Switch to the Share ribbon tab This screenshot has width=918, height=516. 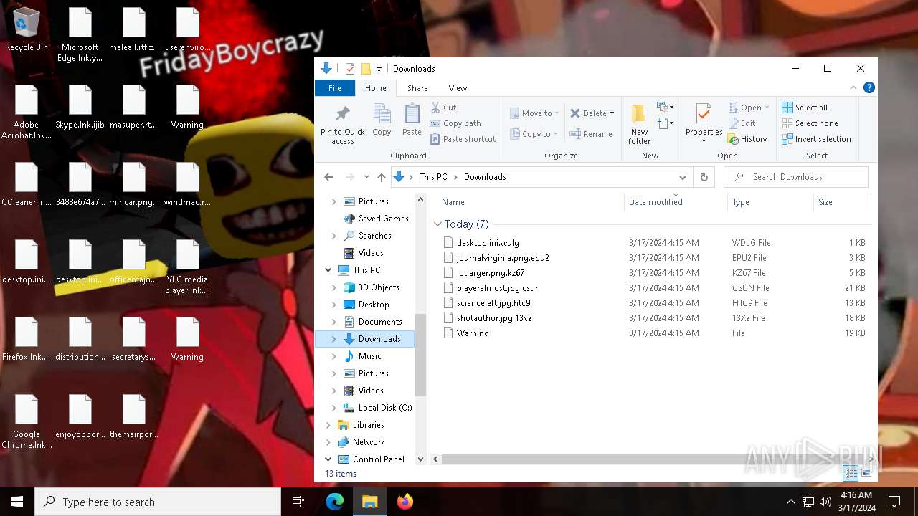pos(417,88)
